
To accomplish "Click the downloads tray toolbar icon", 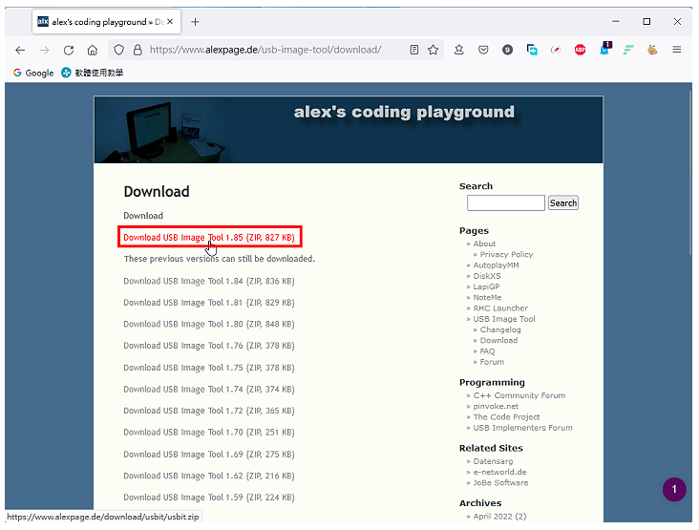I will (458, 50).
